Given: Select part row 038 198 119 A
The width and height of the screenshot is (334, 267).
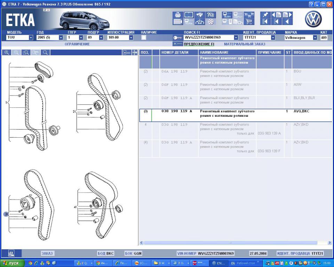Looking at the screenshot, I should pos(236,115).
